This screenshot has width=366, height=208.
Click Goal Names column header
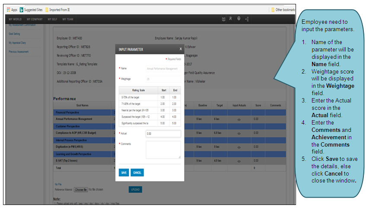(82, 106)
